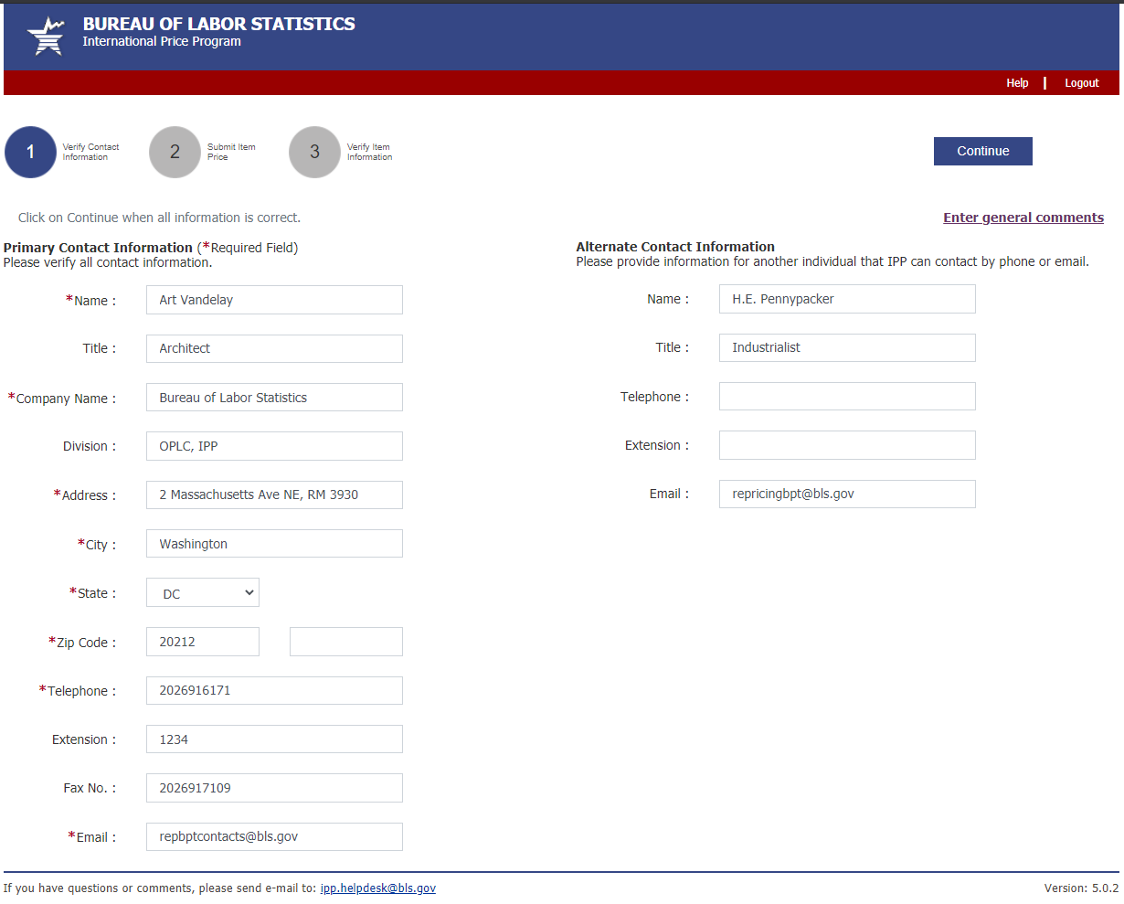Click the Fax No. label
This screenshot has height=904, width=1124.
(90, 788)
